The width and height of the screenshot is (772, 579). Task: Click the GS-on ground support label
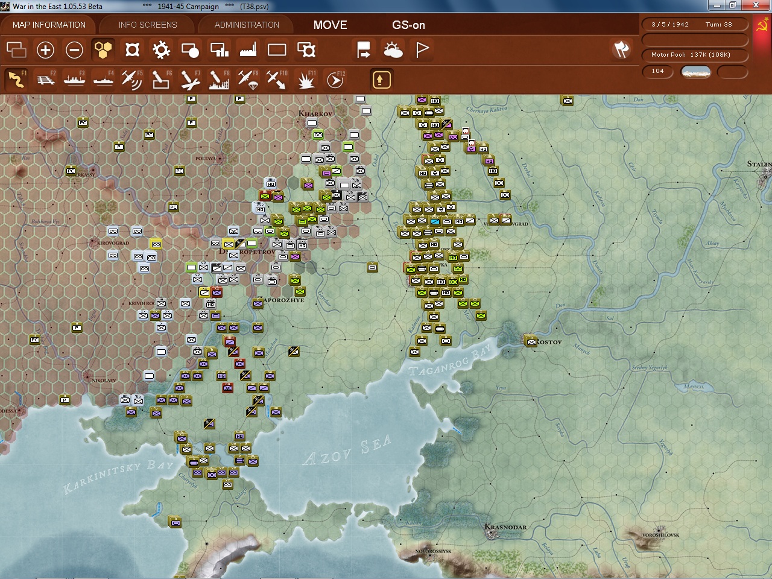408,25
